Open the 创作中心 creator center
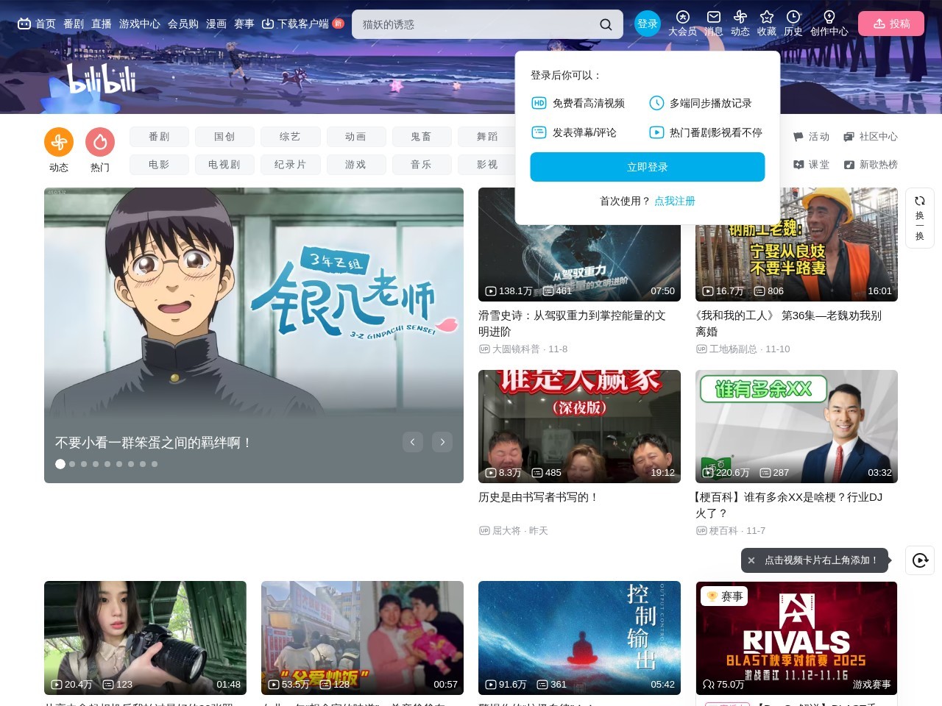Screen dimensions: 942x706 click(x=829, y=24)
